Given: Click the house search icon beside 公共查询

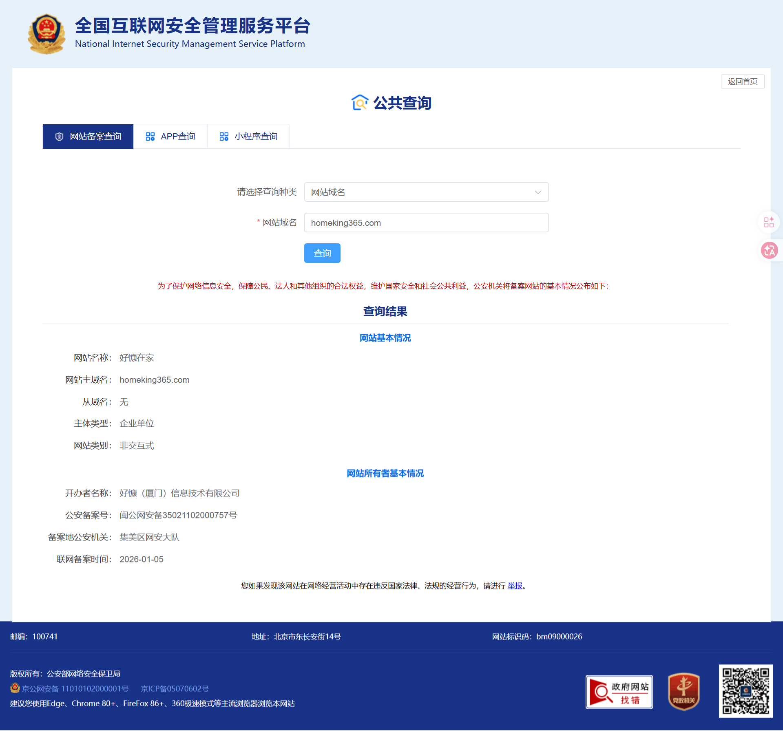Looking at the screenshot, I should 360,103.
